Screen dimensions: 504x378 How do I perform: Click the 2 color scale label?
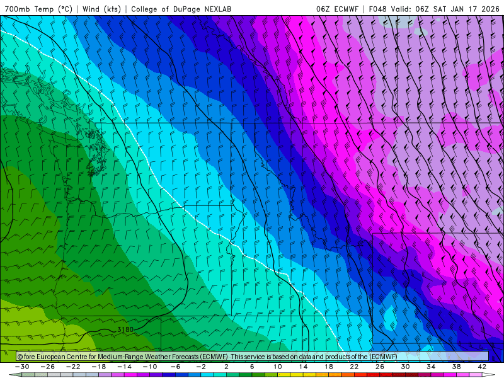point(226,367)
